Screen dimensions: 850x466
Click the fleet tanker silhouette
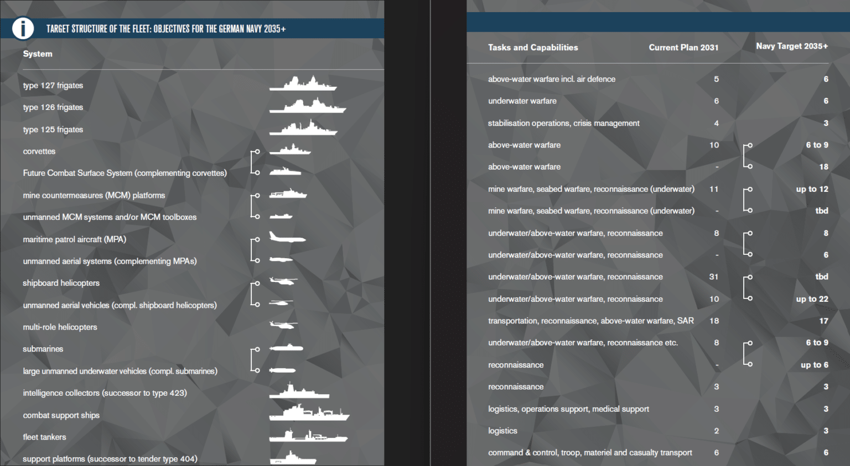pyautogui.click(x=308, y=436)
